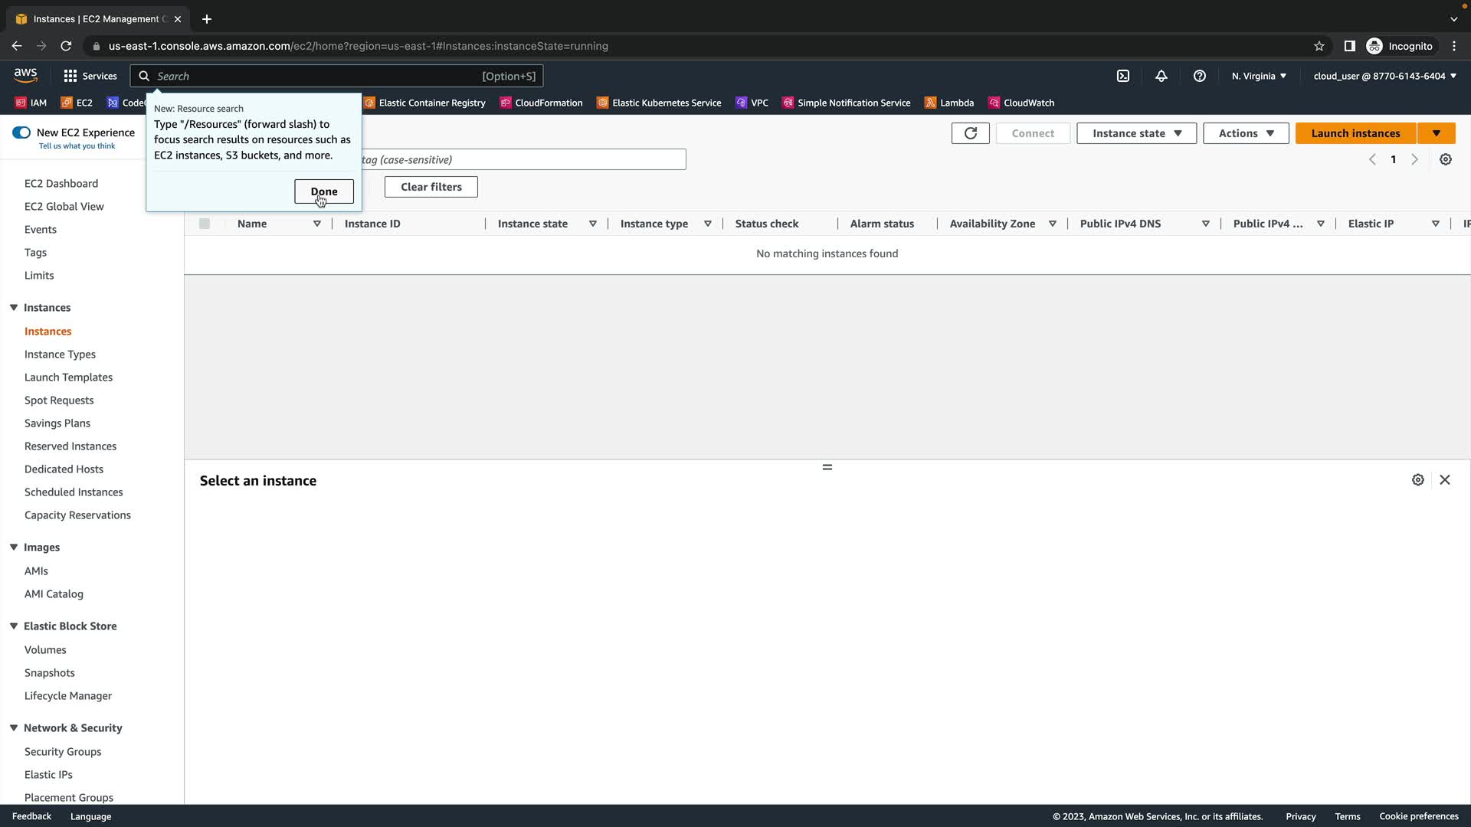Image resolution: width=1471 pixels, height=827 pixels.
Task: Toggle New EC2 Experience switch
Action: coord(21,132)
